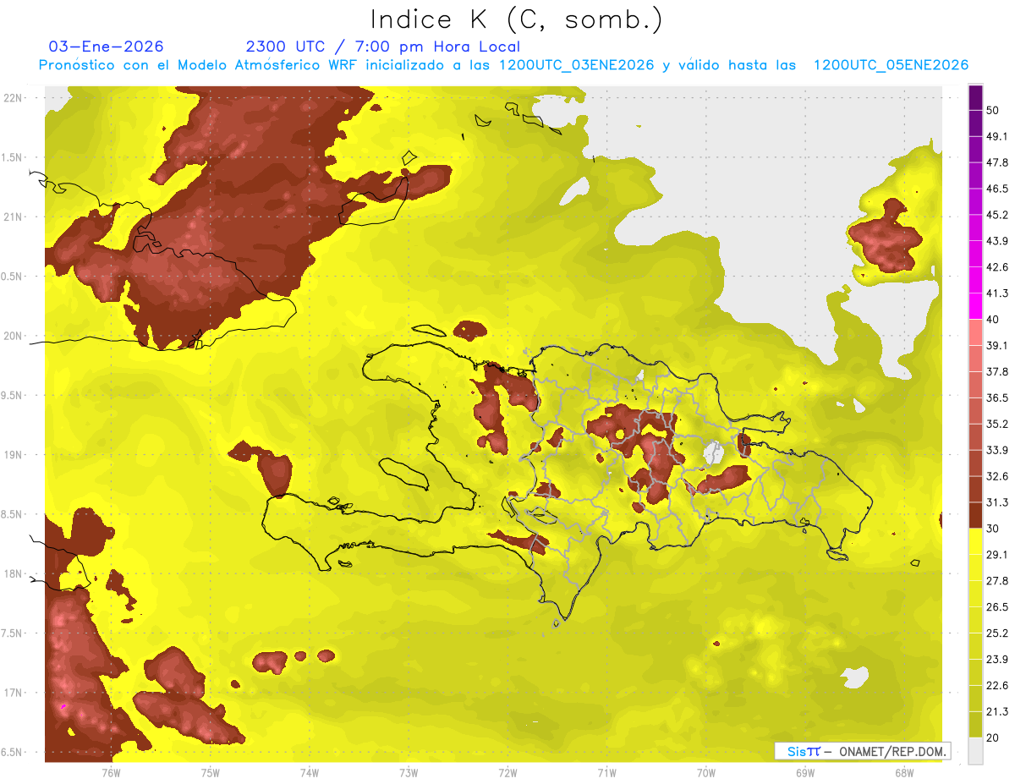Viewport: 1015px width, 784px height.
Task: Pick the dark purple swatch above the 50 mark
Action: [976, 98]
